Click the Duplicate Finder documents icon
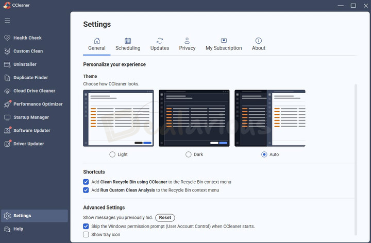Screen dimensions: 371x243 7,78
